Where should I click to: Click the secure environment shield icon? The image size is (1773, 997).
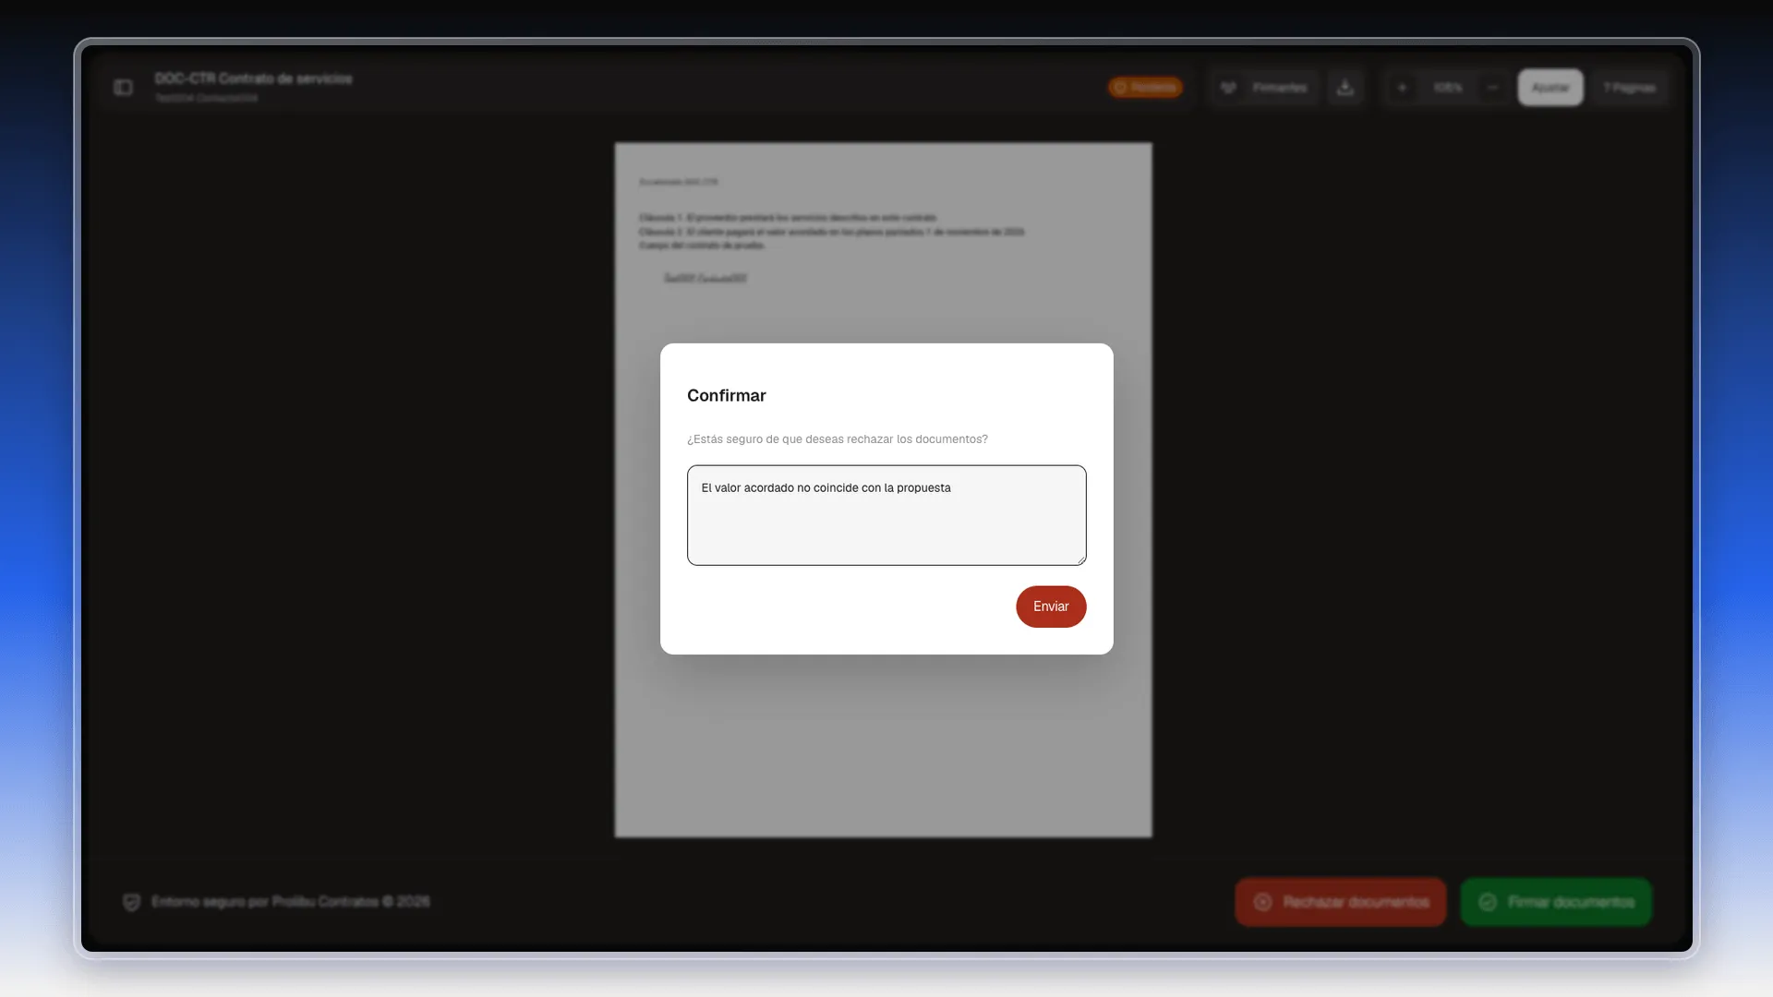point(131,902)
